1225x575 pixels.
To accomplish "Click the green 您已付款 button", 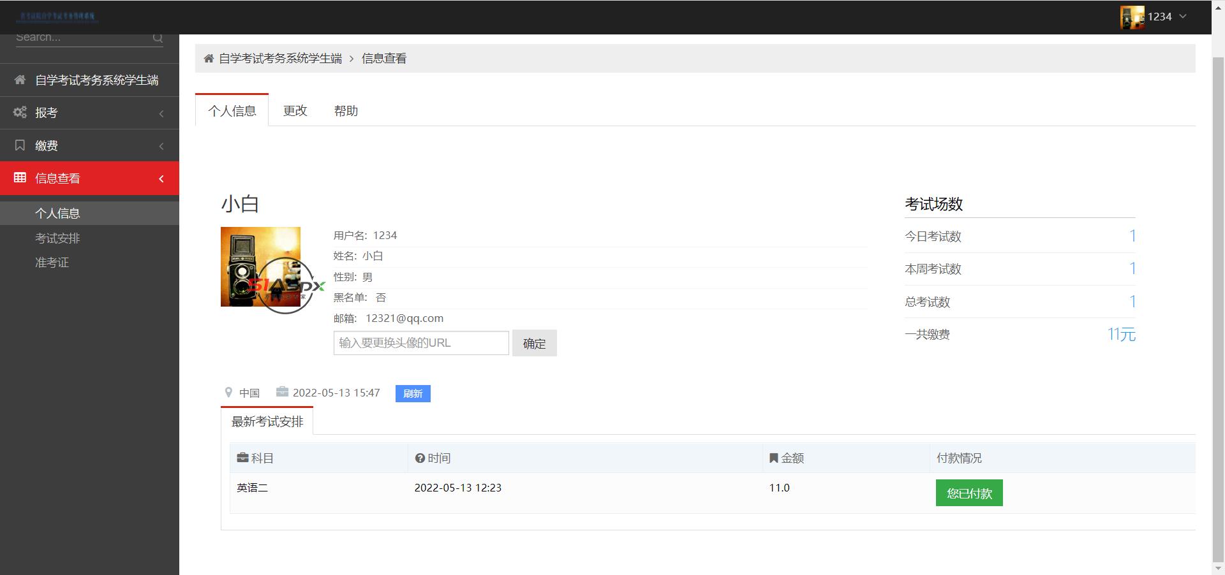I will [x=969, y=493].
